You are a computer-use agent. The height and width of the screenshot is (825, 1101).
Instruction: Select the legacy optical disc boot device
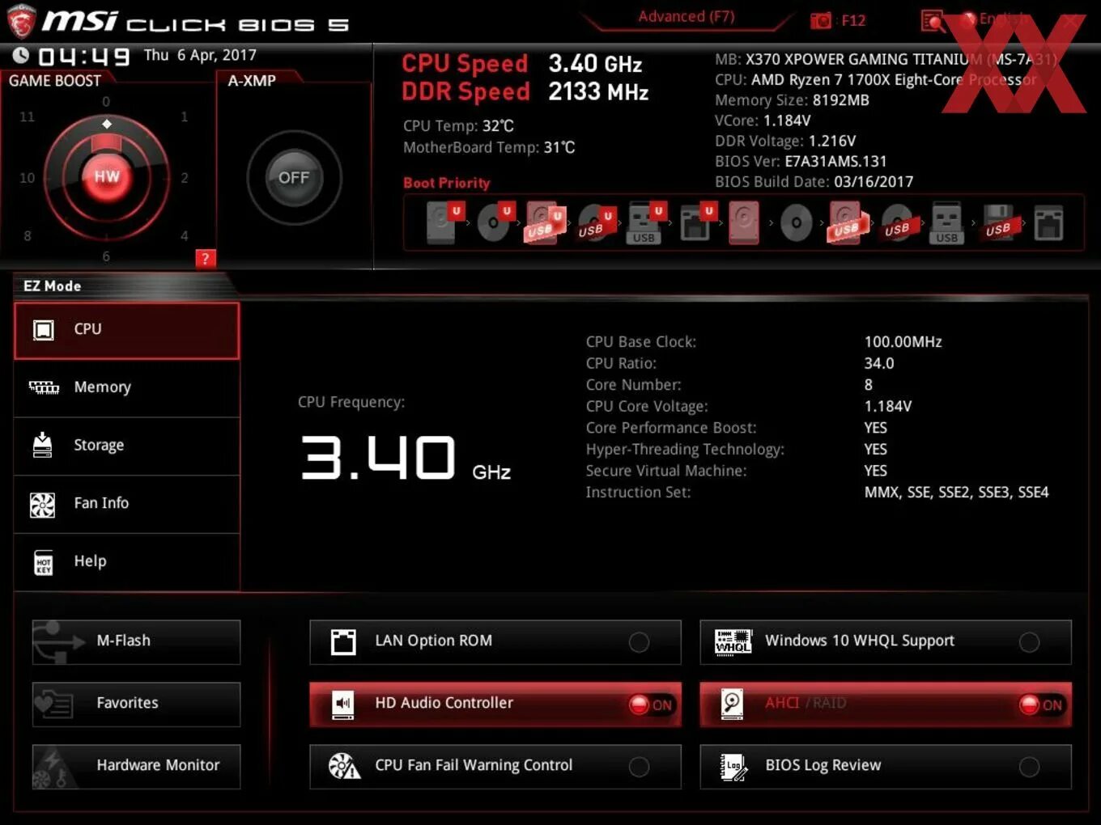point(796,222)
